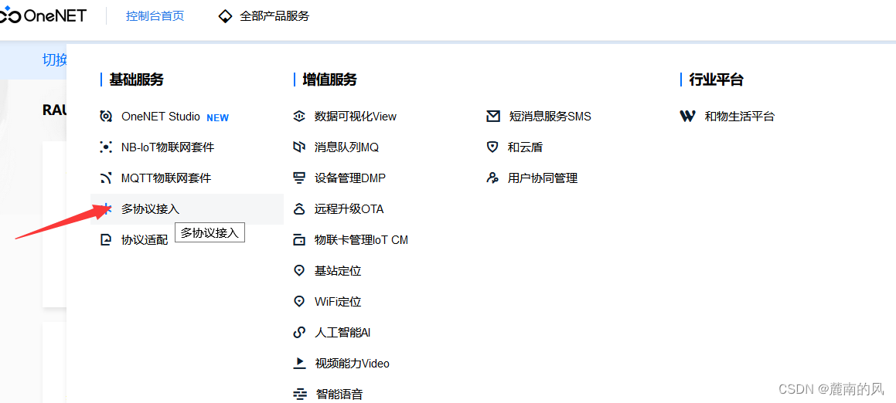
Task: Open WiFi定位 service
Action: pos(338,301)
